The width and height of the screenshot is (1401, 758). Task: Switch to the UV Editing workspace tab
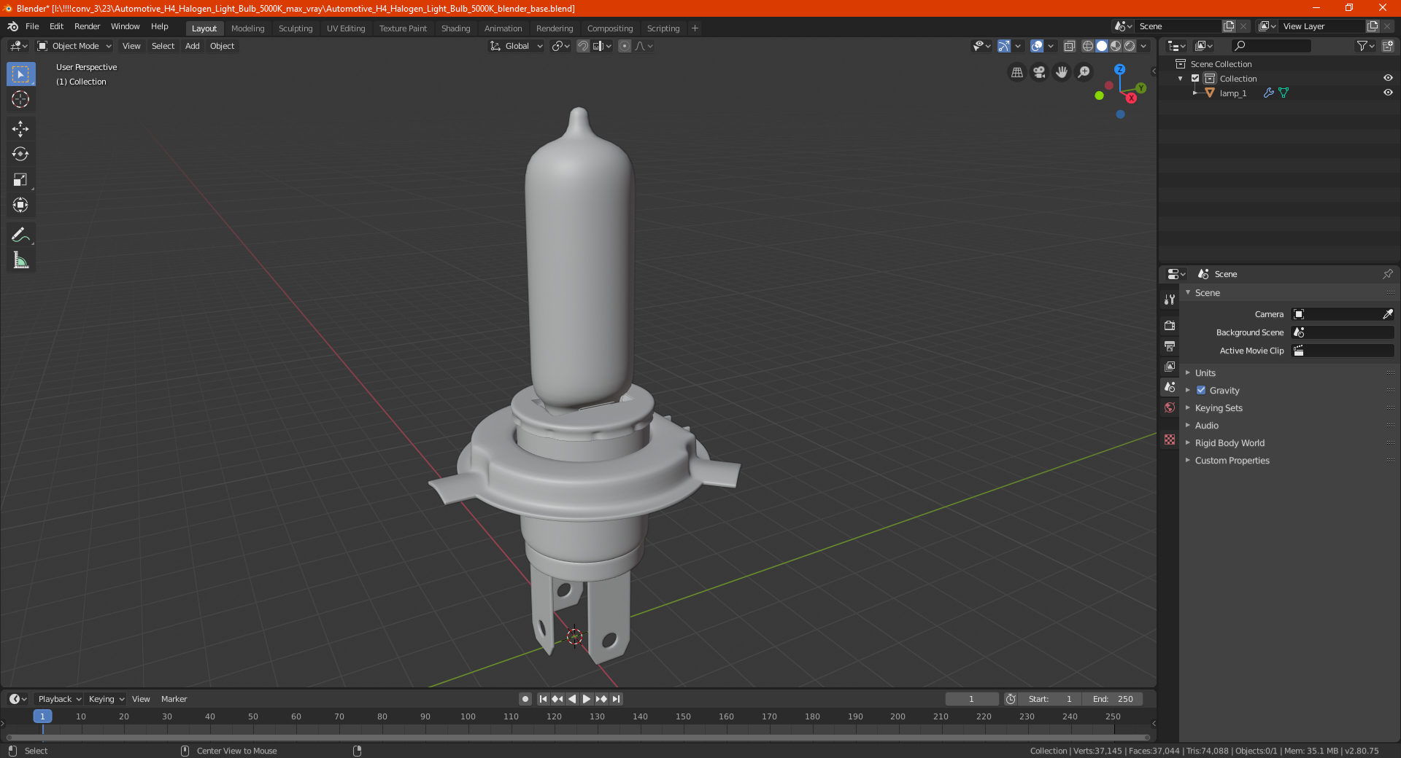point(346,28)
